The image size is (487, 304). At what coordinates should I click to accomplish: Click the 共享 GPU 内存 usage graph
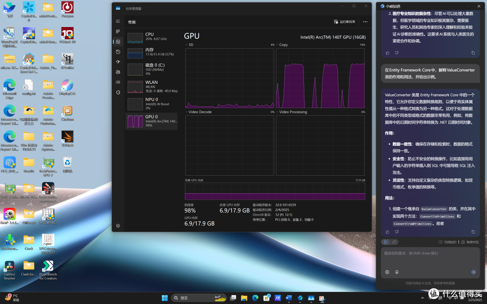[x=275, y=191]
